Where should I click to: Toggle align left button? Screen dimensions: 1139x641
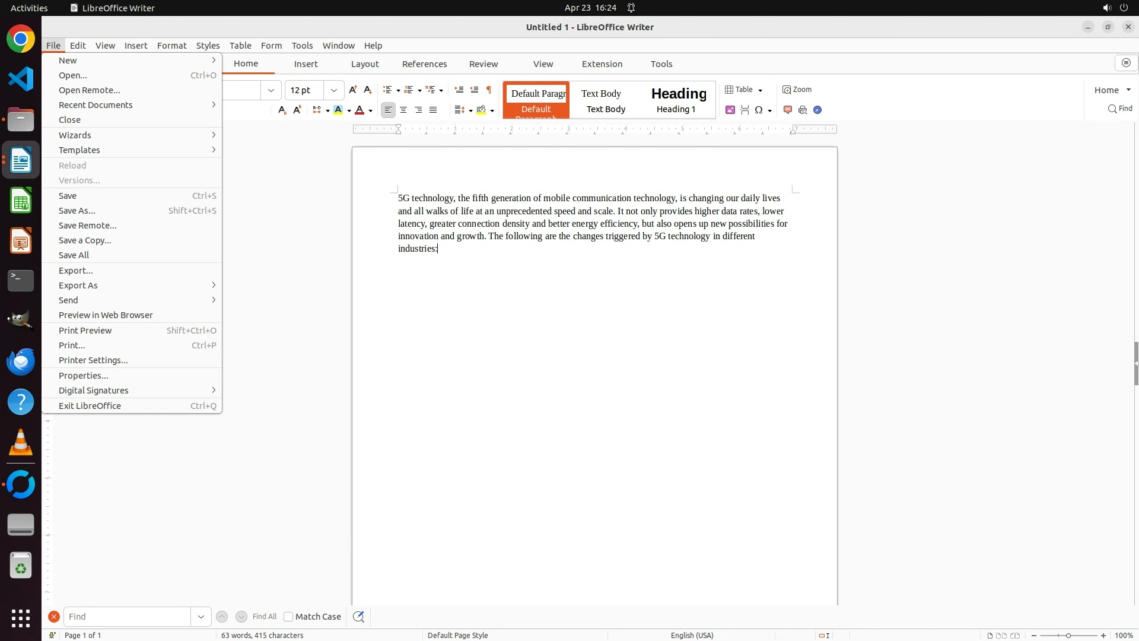[388, 110]
